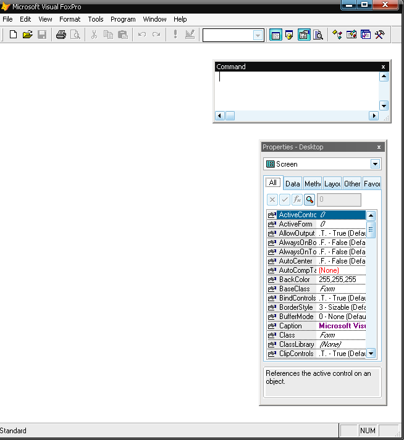
Task: Click the Print Preview toolbar icon
Action: click(x=75, y=35)
